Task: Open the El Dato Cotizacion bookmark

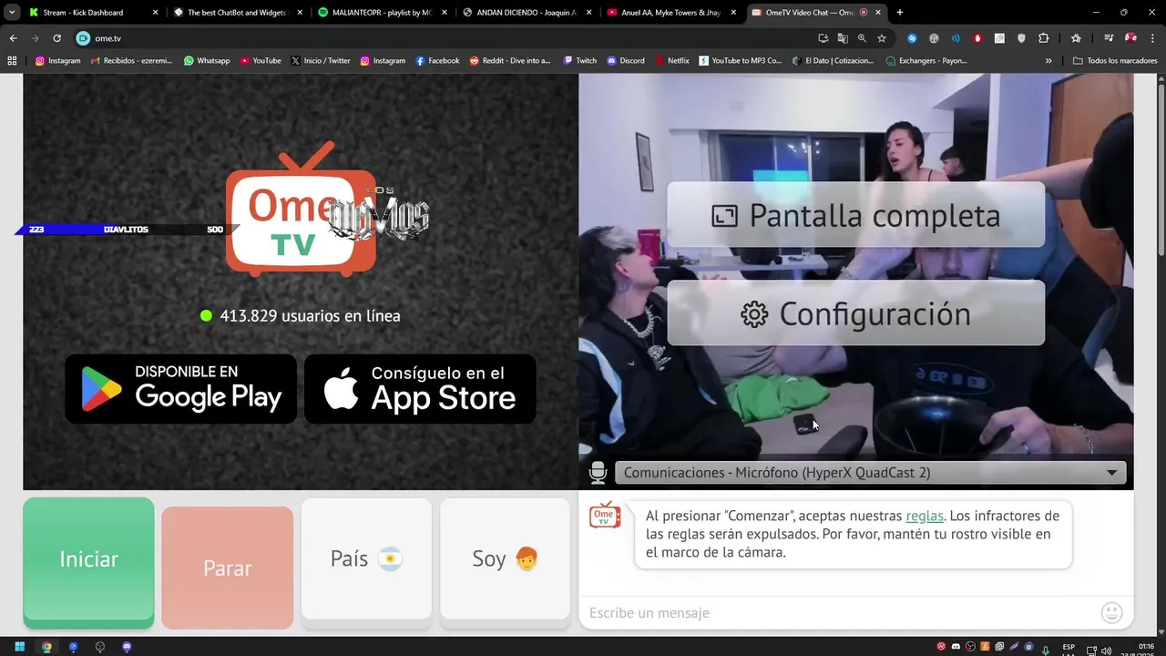Action: coord(834,61)
